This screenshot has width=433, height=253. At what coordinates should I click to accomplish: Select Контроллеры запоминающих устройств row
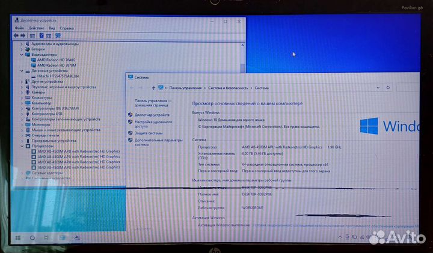click(x=66, y=119)
